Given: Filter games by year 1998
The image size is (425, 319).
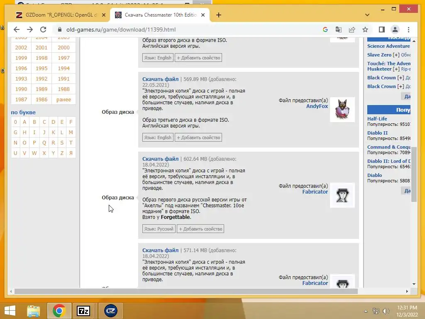Looking at the screenshot, I should [42, 58].
